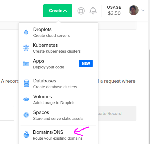This screenshot has width=150, height=144.
Task: Click the Create Record button behind the menu
Action: click(117, 113)
